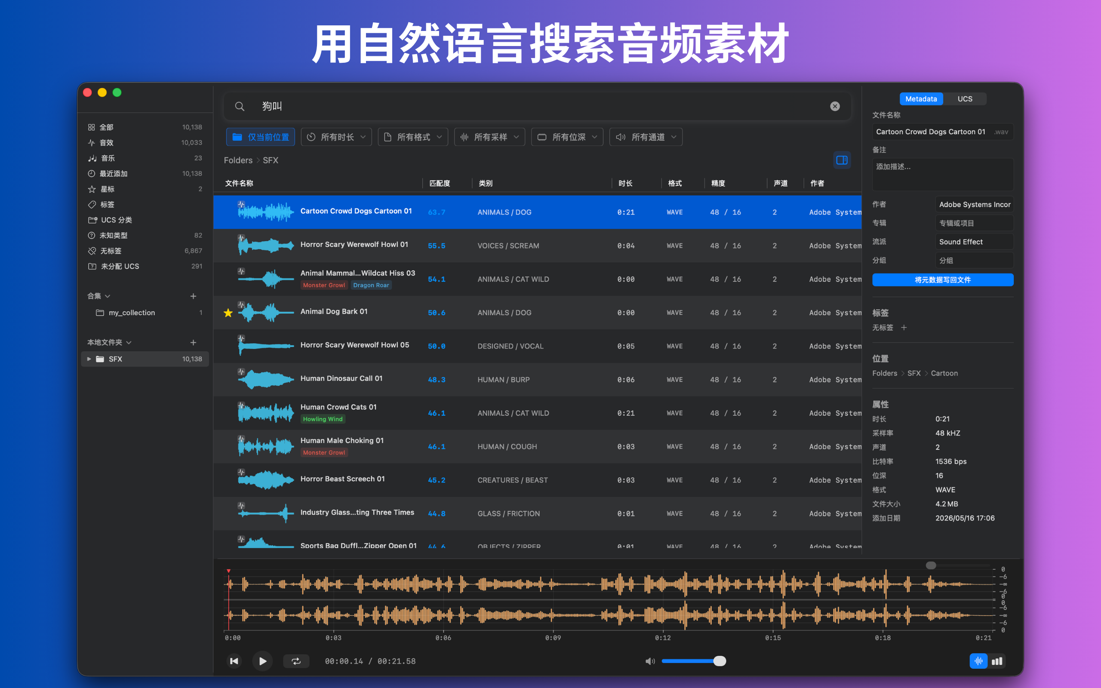Screen dimensions: 1101x688
Task: Switch to the UCS tab
Action: (x=965, y=99)
